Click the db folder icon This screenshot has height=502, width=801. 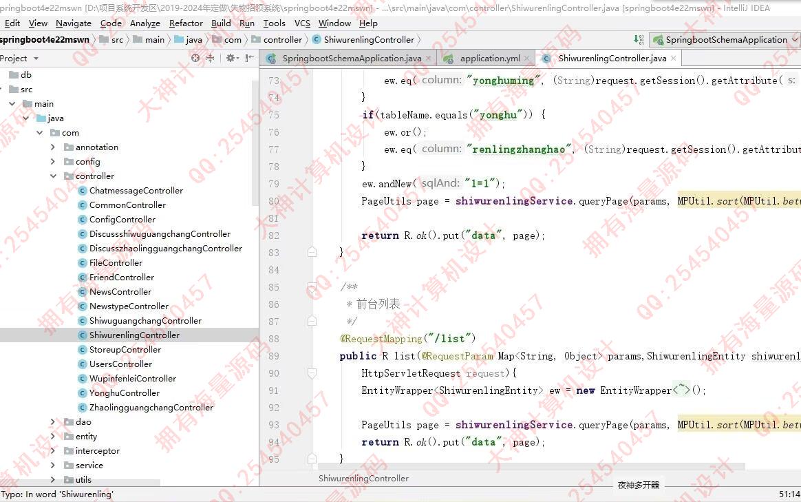14,74
